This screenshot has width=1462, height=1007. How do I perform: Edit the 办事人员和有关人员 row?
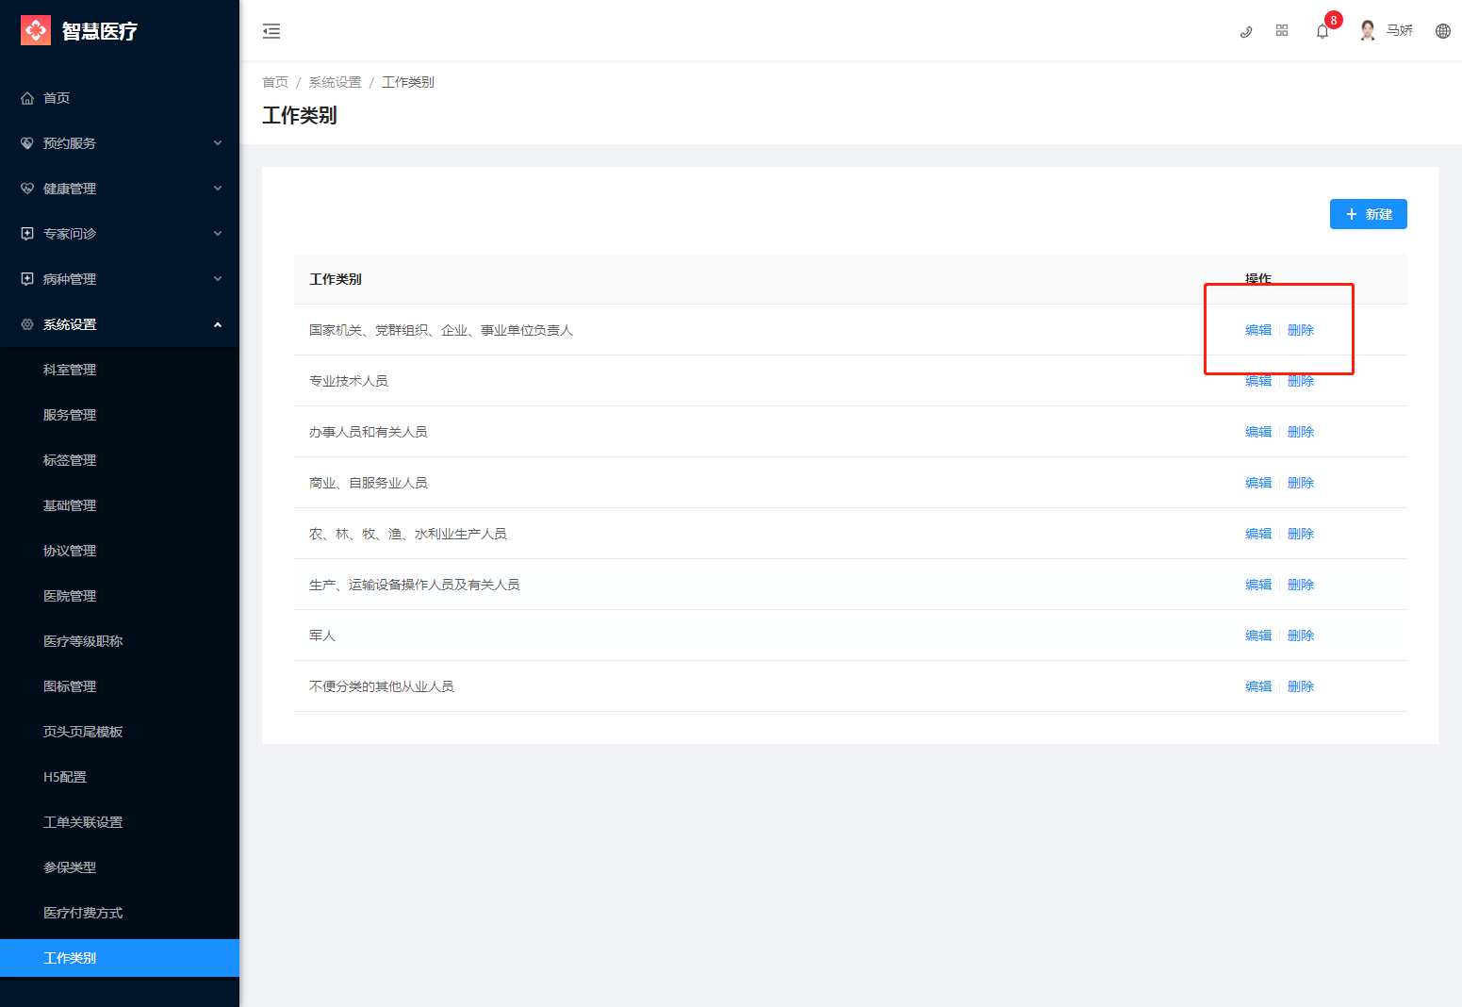click(x=1258, y=432)
